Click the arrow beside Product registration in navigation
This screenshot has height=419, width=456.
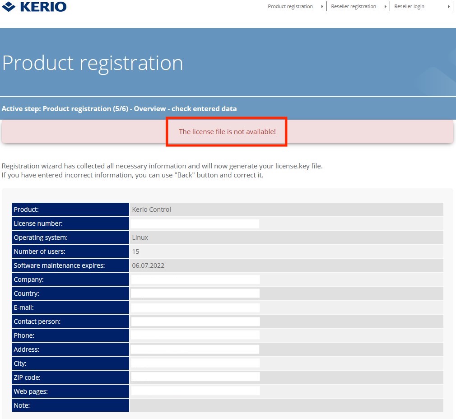[x=322, y=6]
